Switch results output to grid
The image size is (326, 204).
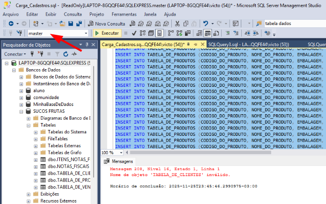[x=208, y=33]
